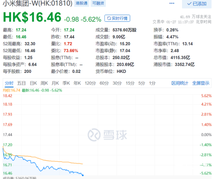The width and height of the screenshot is (216, 179).
Task: Click the latest price dot on the chart line
Action: tap(83, 175)
